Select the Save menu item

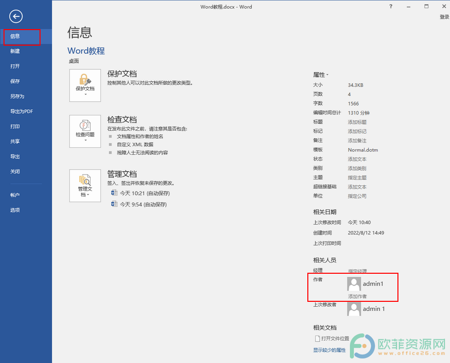(26, 81)
